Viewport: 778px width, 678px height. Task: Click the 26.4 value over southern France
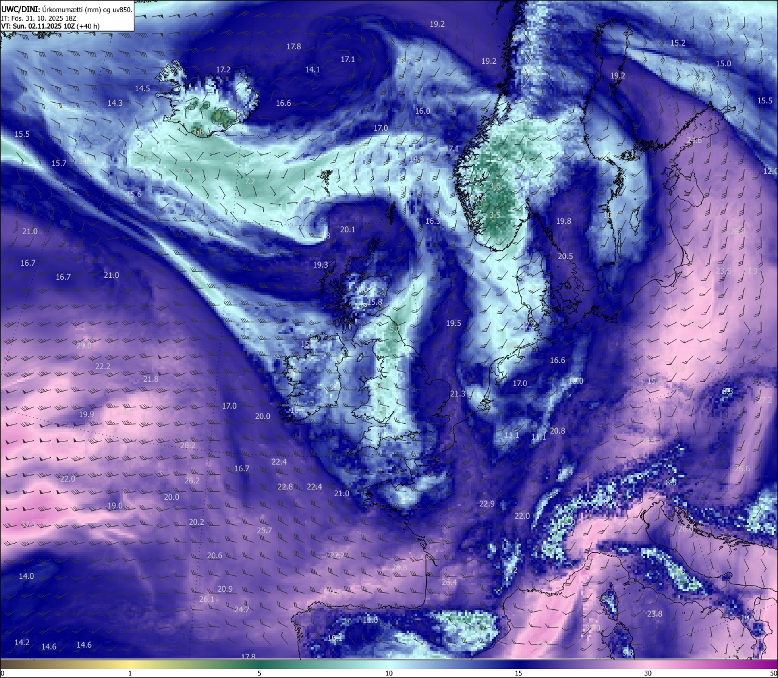click(x=449, y=583)
